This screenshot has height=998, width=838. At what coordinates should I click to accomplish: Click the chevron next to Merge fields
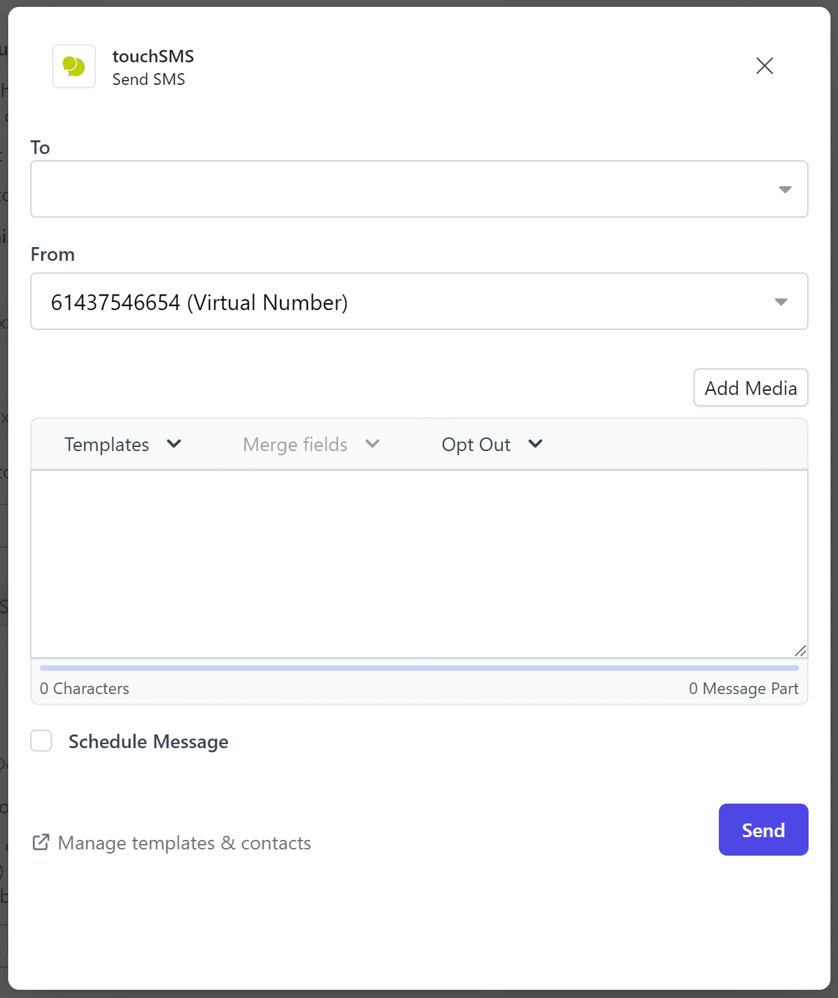tap(372, 444)
